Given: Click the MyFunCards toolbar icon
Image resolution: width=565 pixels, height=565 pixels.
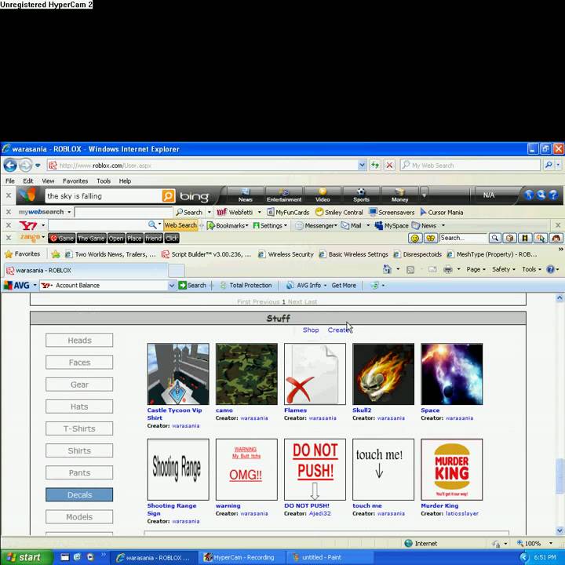Looking at the screenshot, I should pyautogui.click(x=270, y=212).
